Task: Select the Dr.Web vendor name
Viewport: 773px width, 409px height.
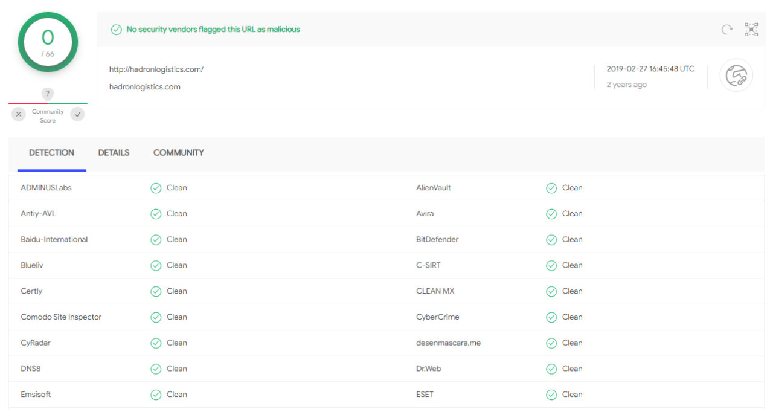Action: [x=429, y=369]
